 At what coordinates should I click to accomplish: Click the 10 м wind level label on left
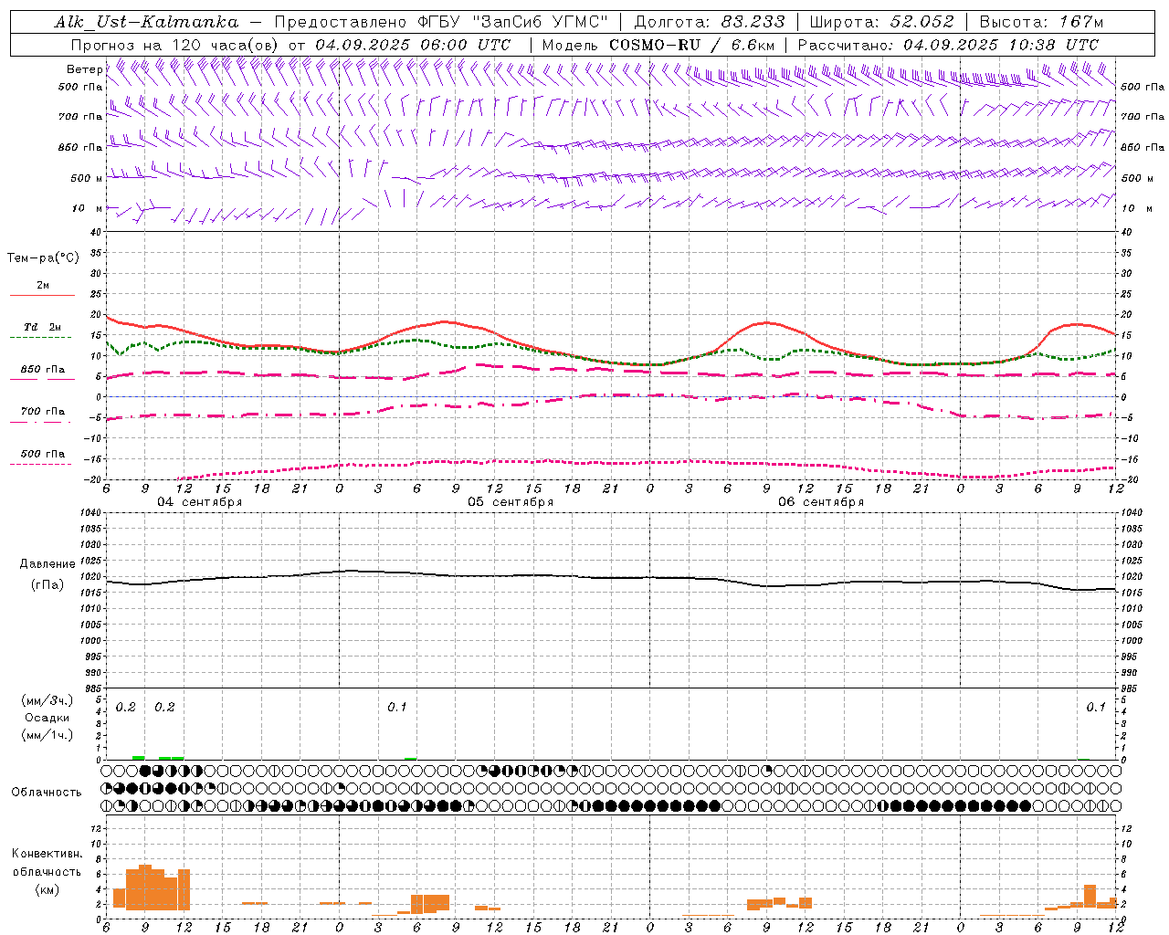[87, 208]
